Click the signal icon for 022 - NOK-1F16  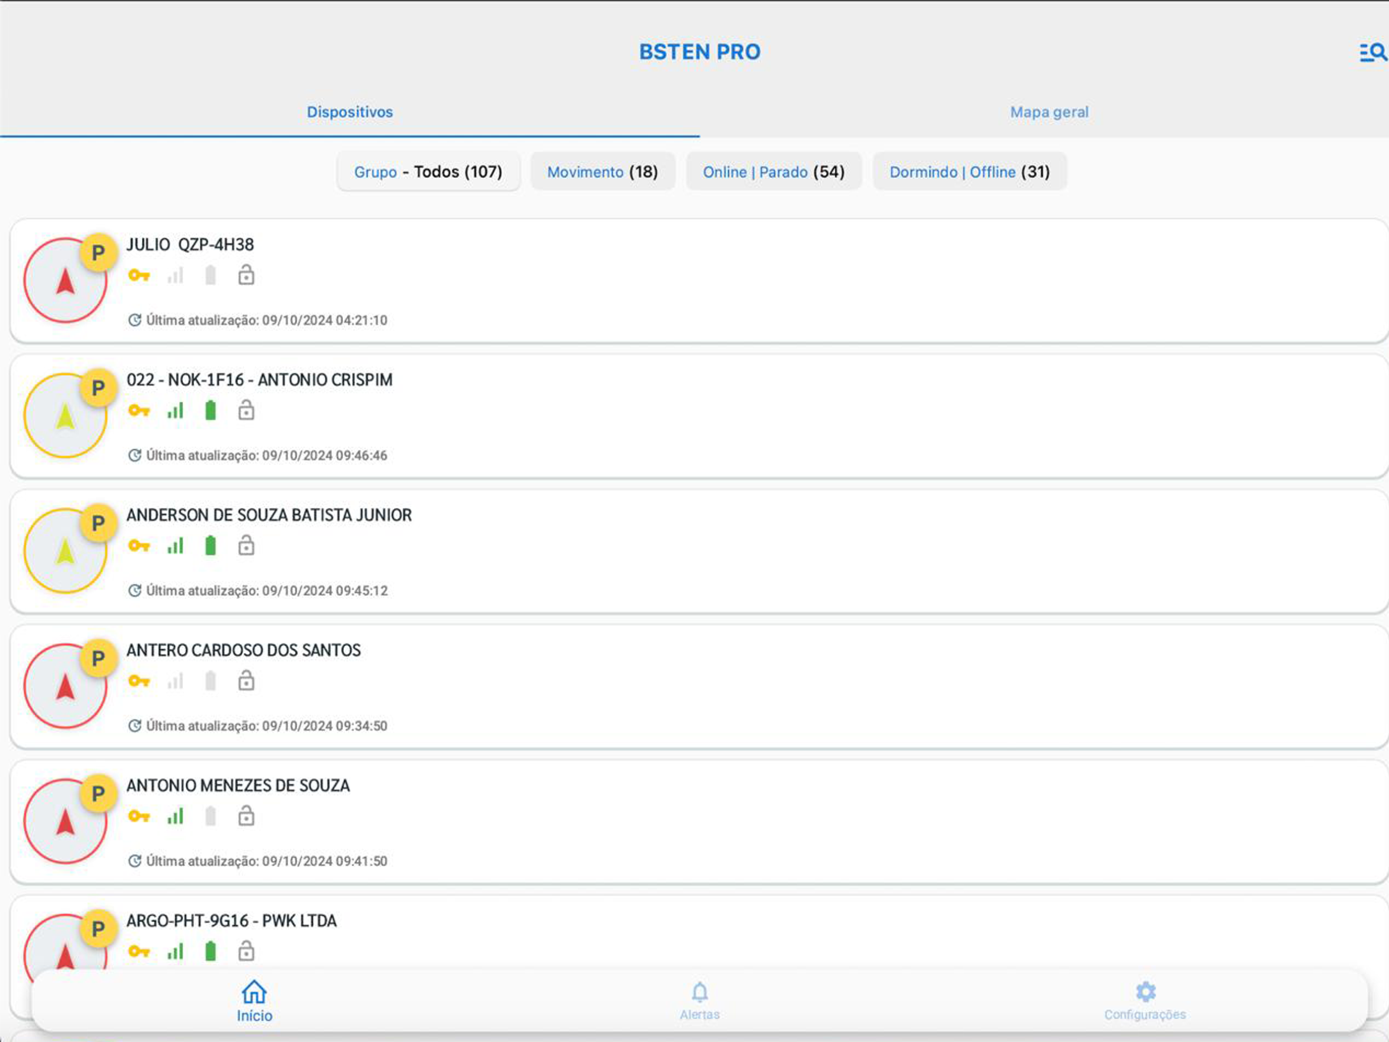(175, 411)
